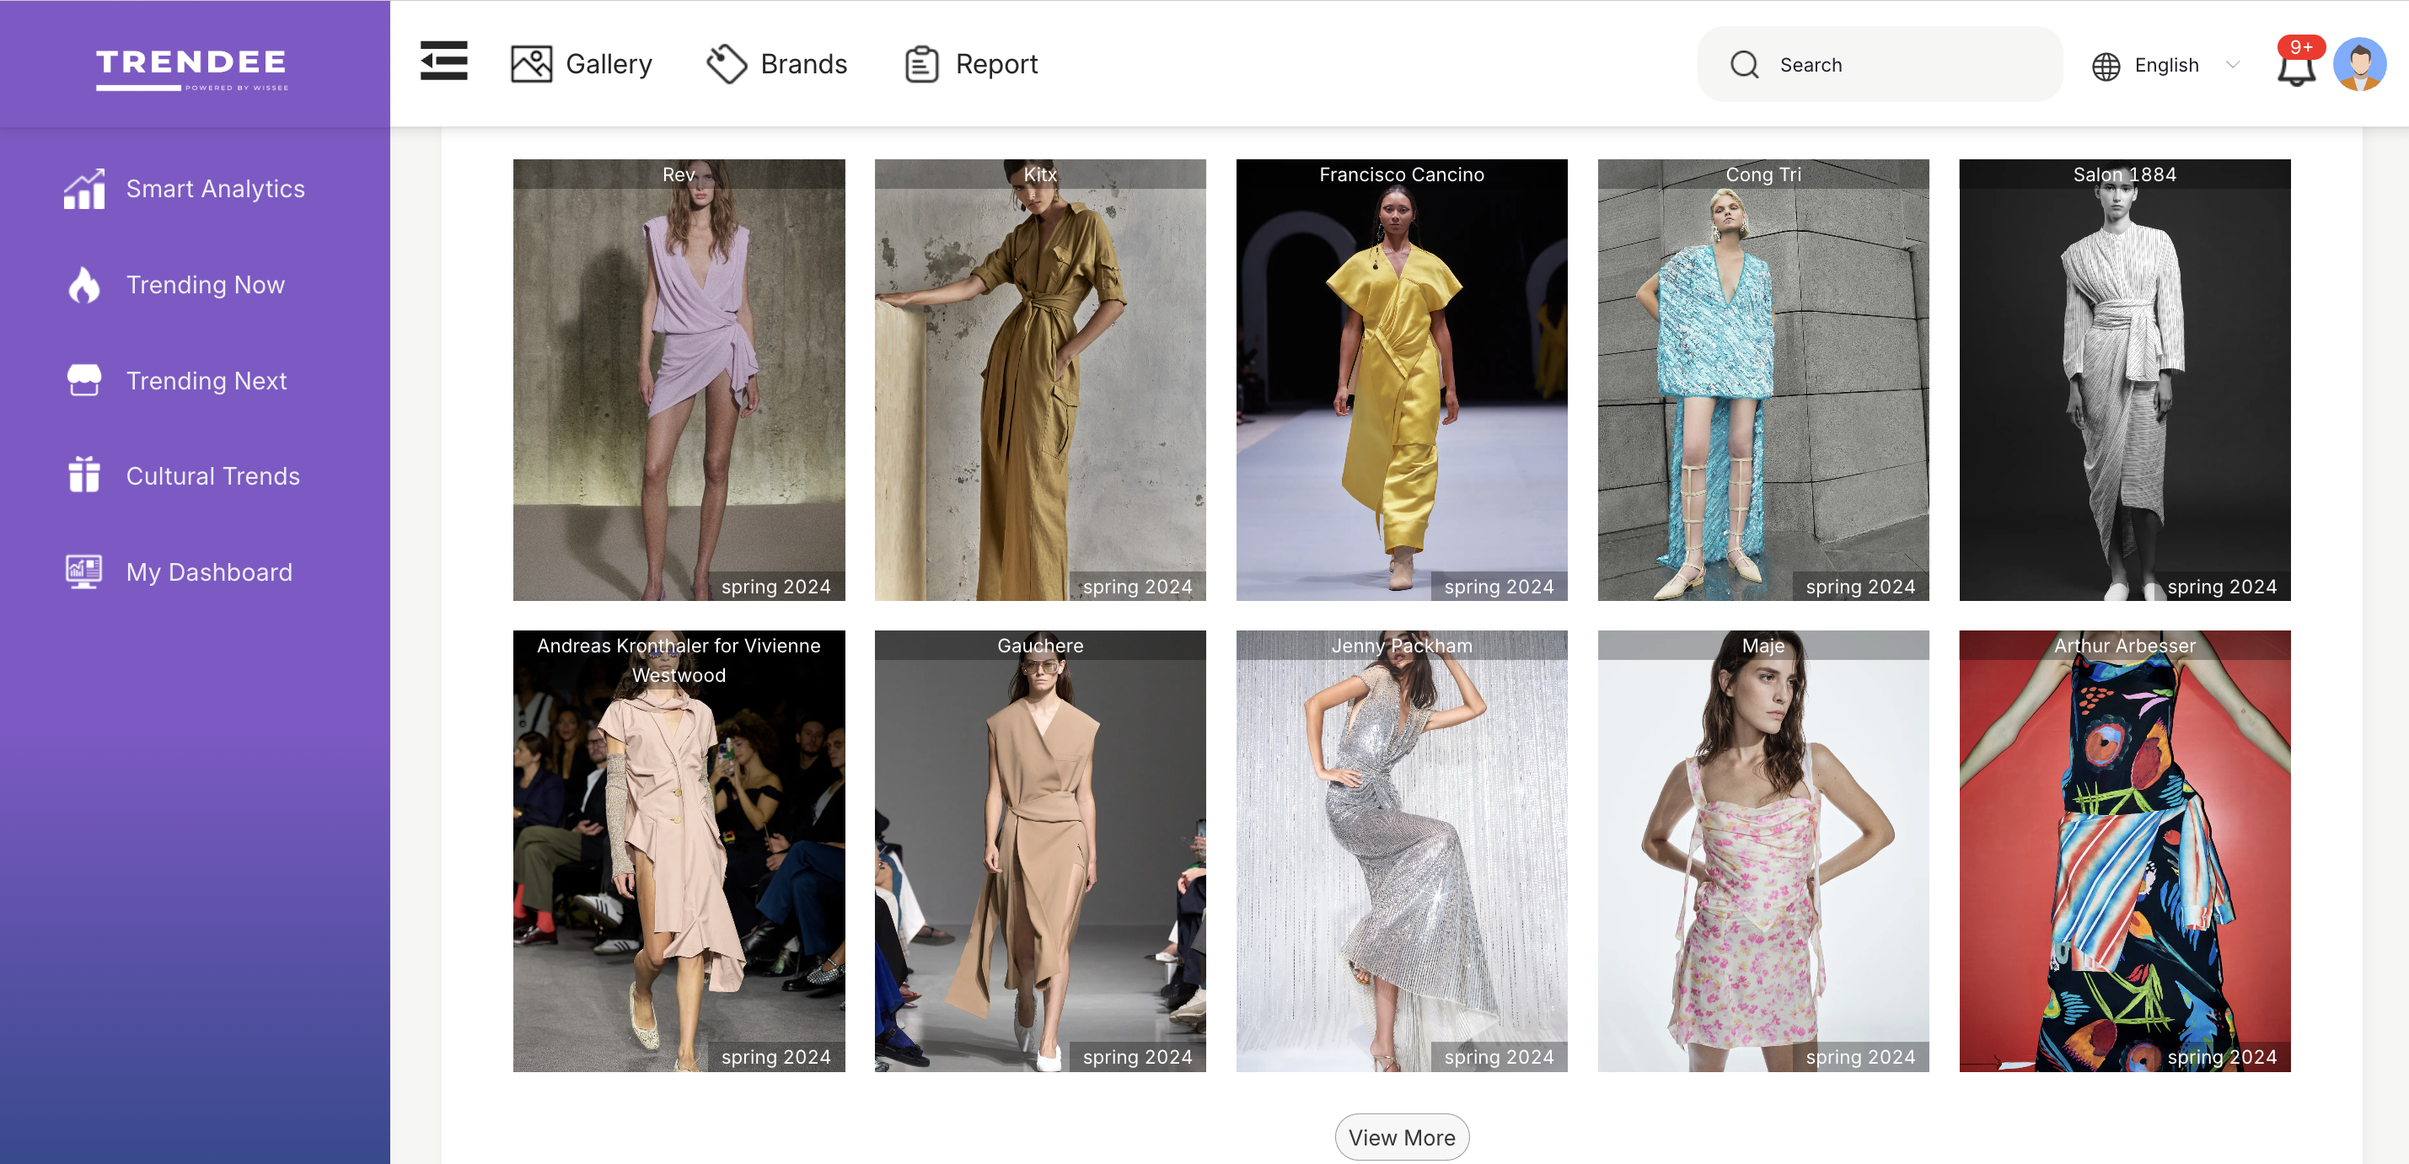This screenshot has height=1164, width=2409.
Task: Click the magnifying glass search icon
Action: pos(1744,65)
